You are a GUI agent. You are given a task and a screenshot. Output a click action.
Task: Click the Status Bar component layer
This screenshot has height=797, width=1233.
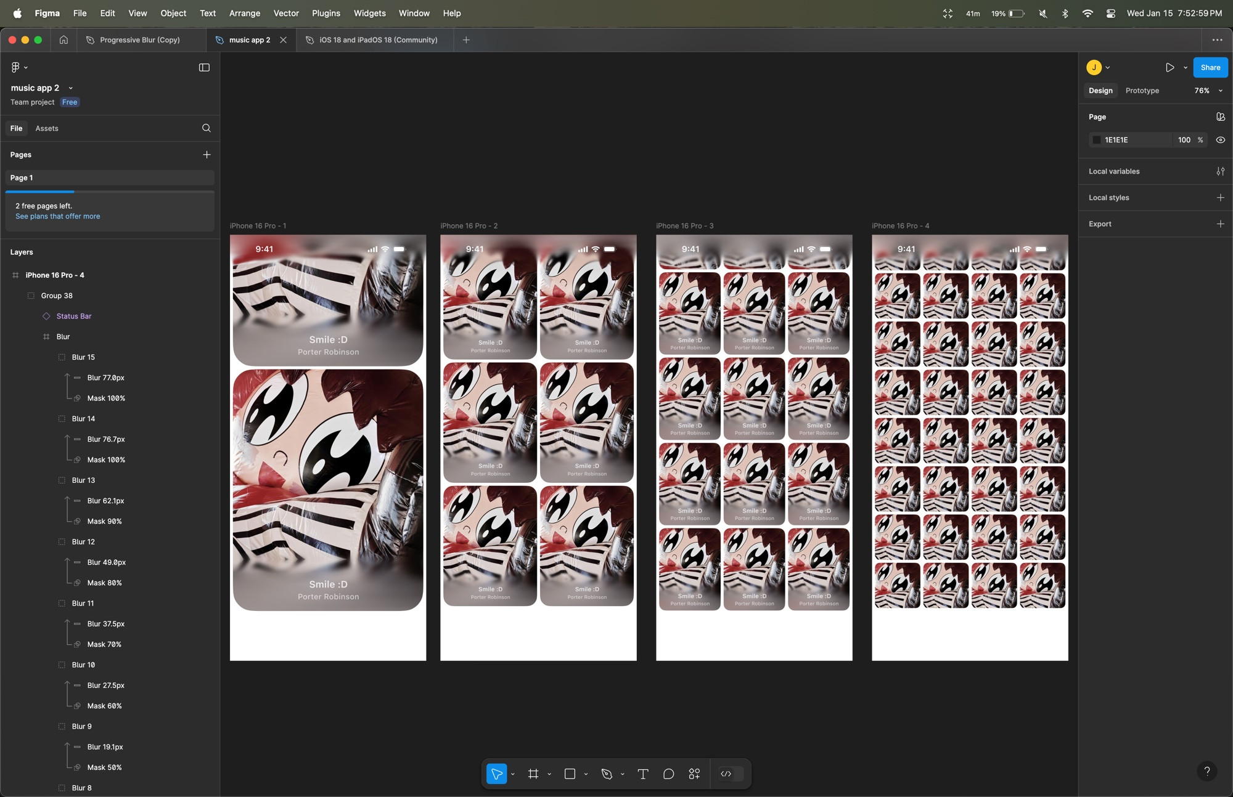pos(73,316)
